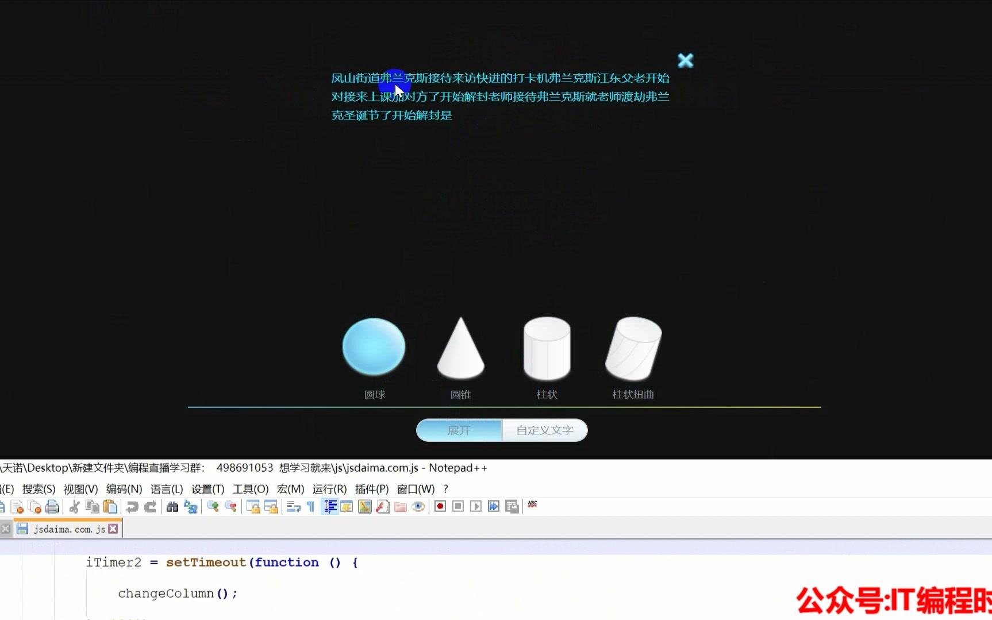Image resolution: width=992 pixels, height=620 pixels.
Task: Run spell check with the ABC icon
Action: tap(532, 506)
